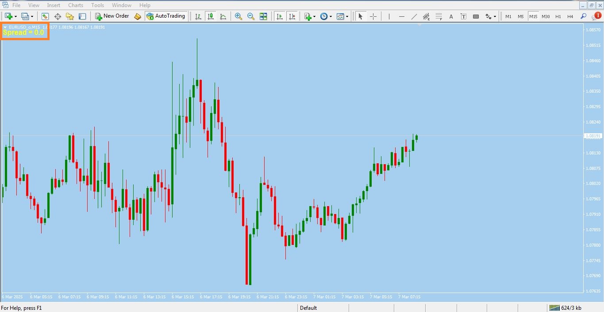604x312 pixels.
Task: Open the Arrows objects dropdown arrow
Action: point(495,16)
